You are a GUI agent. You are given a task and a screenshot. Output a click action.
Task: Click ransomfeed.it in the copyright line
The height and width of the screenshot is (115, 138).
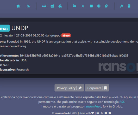click(63, 113)
